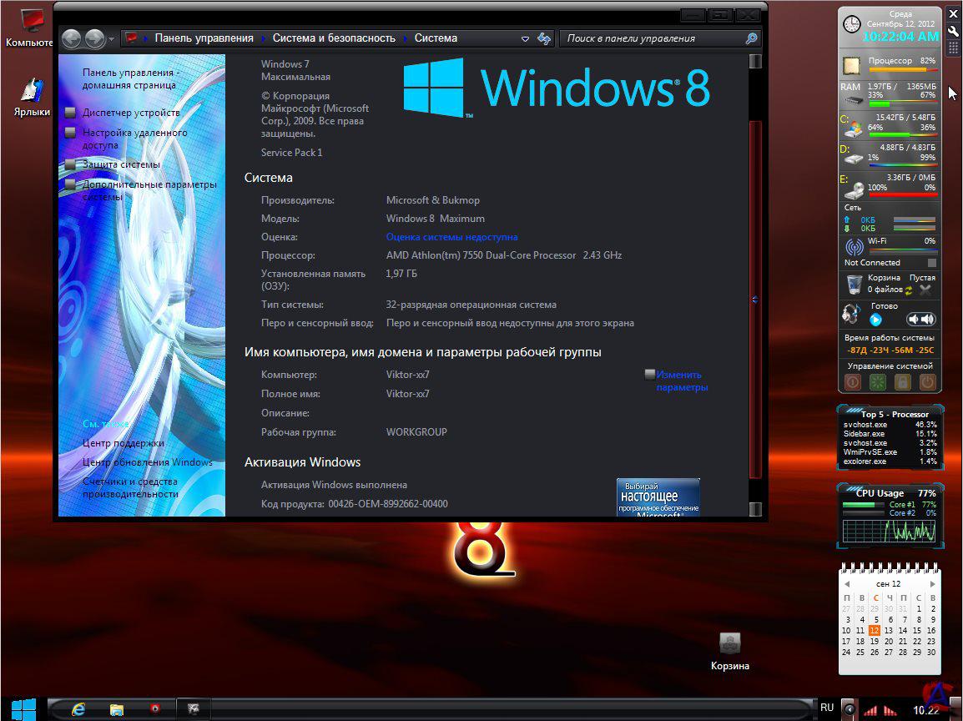
Task: Empty recycle bin via gadget X icon
Action: [925, 290]
